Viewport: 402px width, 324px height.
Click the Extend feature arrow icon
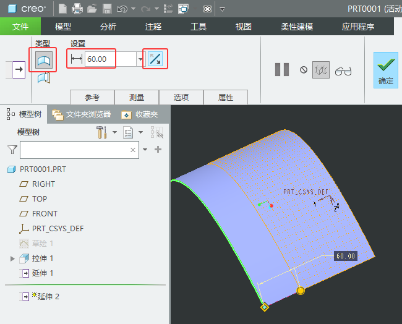point(19,69)
